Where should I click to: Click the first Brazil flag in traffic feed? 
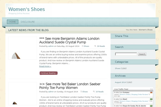pyautogui.click(x=151, y=99)
